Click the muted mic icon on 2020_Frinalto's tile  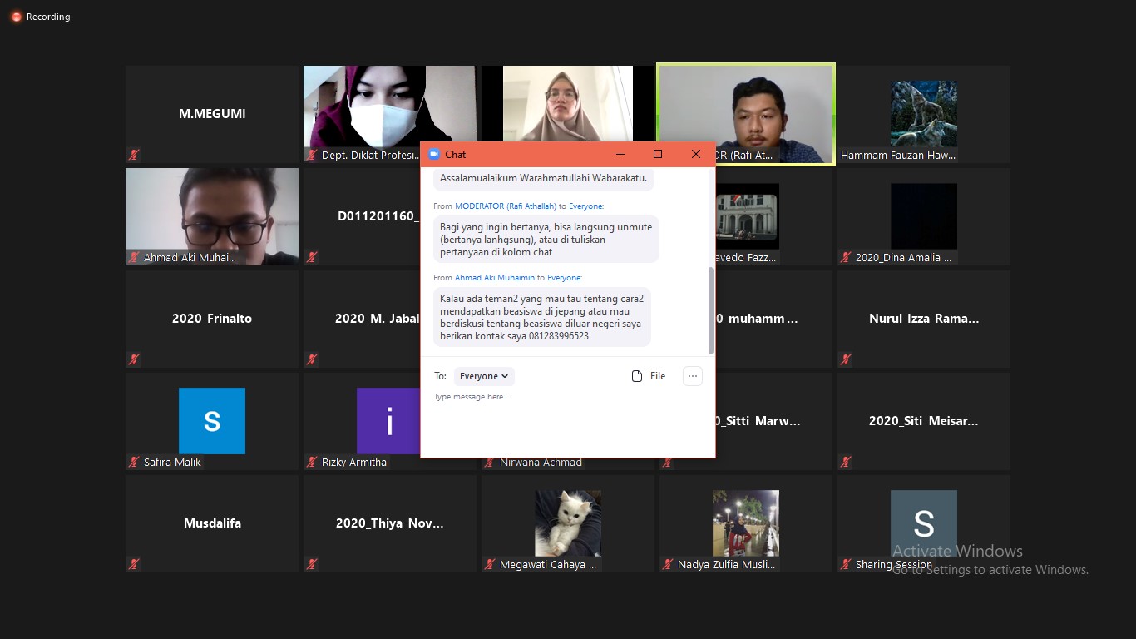click(134, 359)
